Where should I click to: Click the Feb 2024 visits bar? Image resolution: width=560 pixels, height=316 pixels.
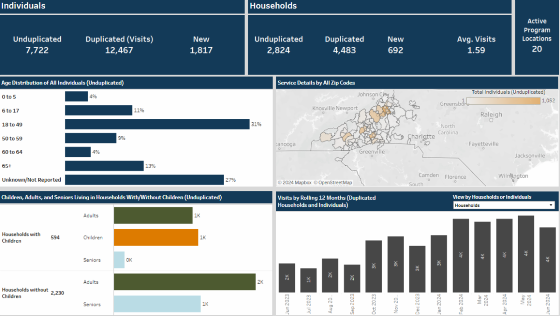(461, 255)
